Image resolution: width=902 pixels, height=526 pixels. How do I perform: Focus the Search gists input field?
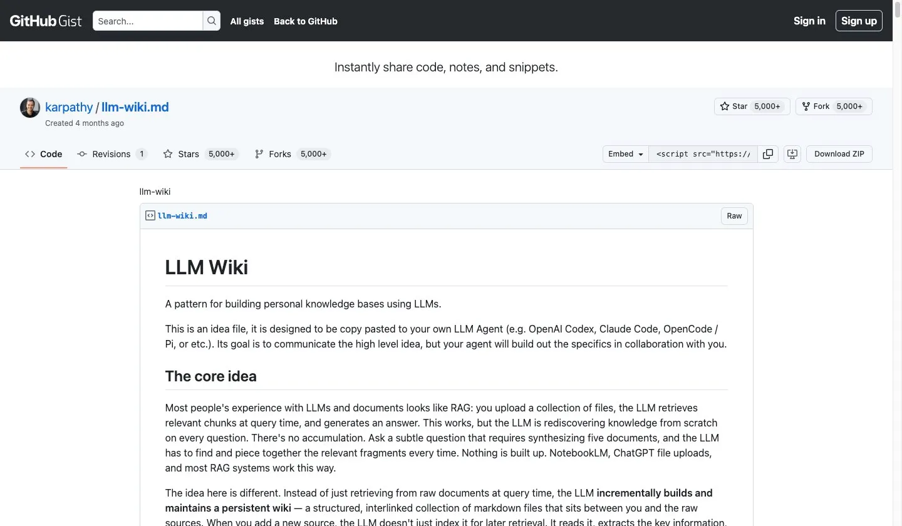[148, 21]
